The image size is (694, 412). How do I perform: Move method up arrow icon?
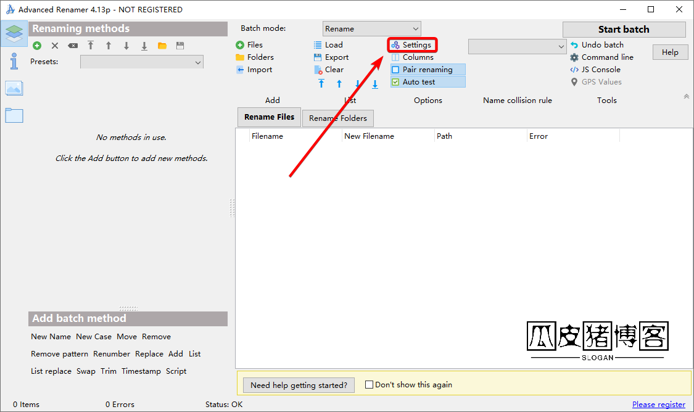pos(109,46)
